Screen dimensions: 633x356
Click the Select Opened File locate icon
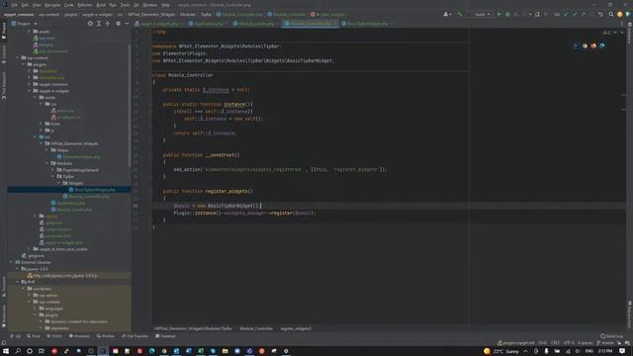click(x=90, y=24)
